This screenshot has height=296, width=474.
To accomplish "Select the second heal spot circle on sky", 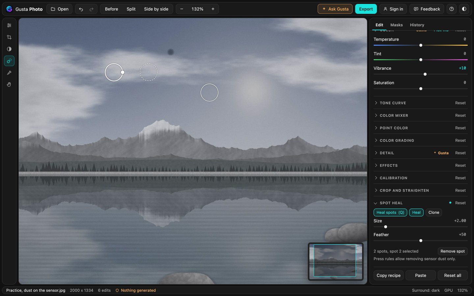I will click(x=209, y=92).
